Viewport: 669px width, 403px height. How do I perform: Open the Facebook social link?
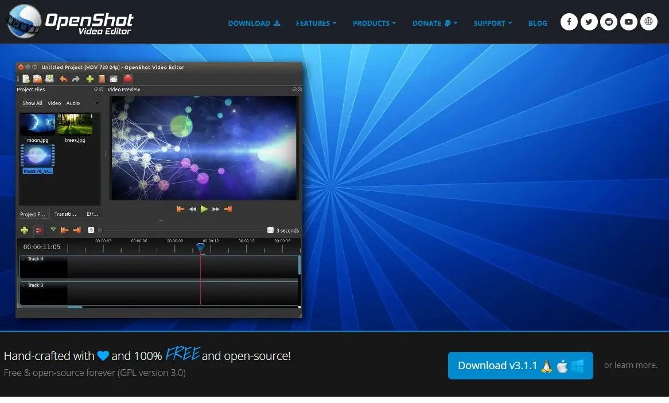click(569, 22)
